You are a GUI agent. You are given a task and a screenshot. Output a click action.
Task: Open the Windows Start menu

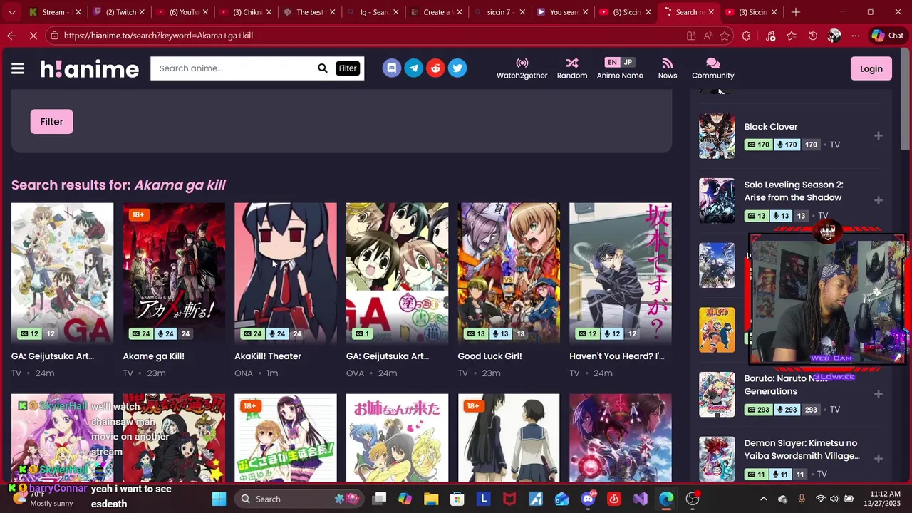coord(219,499)
